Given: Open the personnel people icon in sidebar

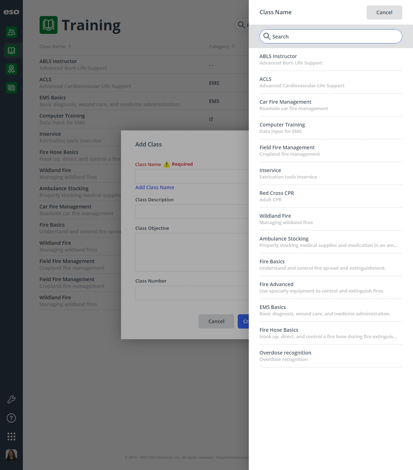Looking at the screenshot, I should [x=11, y=32].
